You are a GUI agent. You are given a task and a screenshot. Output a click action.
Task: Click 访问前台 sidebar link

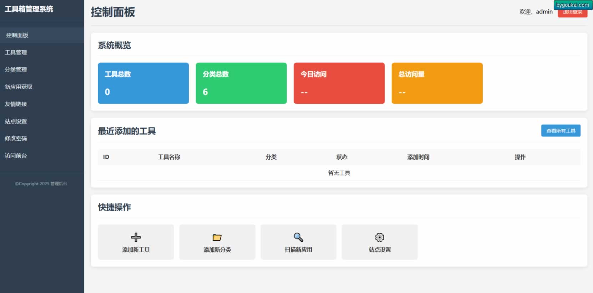tap(16, 155)
